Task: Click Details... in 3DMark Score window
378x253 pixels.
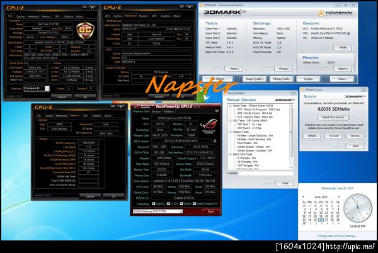Action: point(312,136)
